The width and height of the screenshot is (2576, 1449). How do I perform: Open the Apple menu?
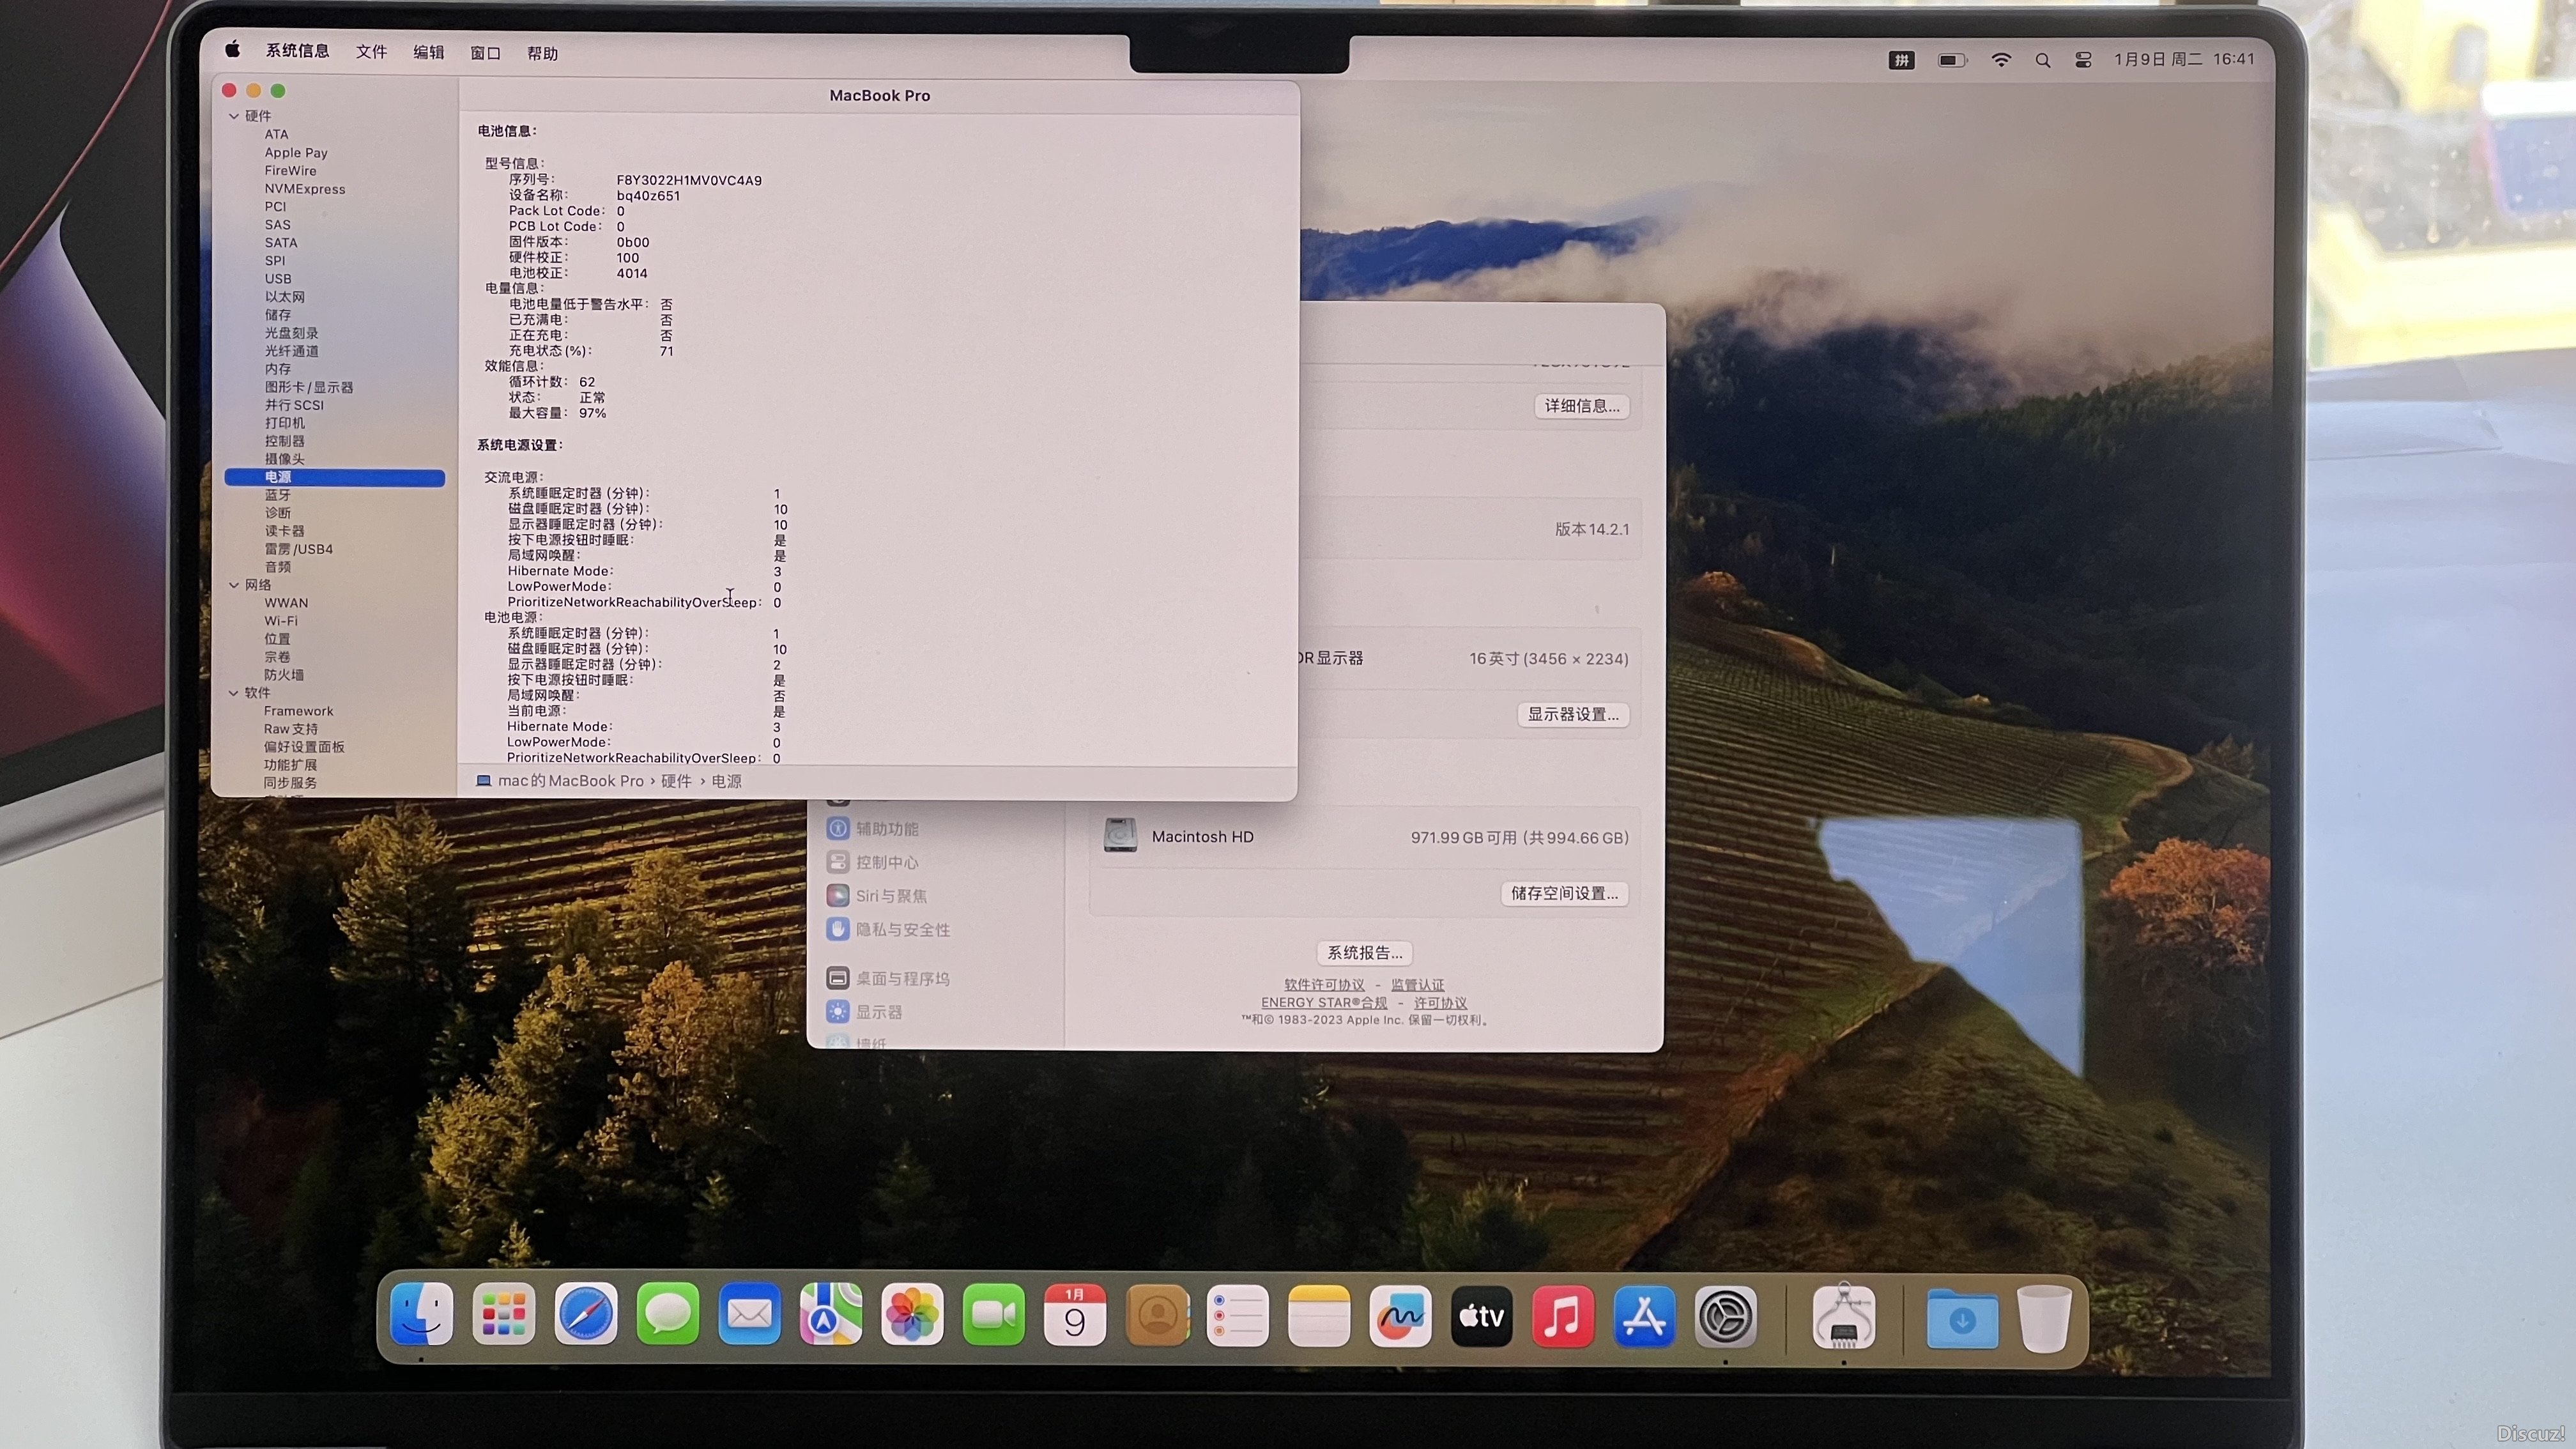click(233, 50)
